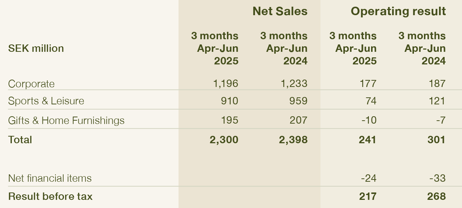Viewport: 462px width, 208px height.
Task: Select net financial items value -33
Action: pyautogui.click(x=438, y=178)
